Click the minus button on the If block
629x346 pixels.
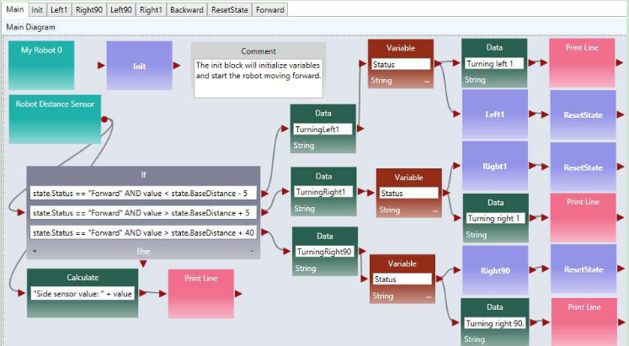click(x=251, y=251)
